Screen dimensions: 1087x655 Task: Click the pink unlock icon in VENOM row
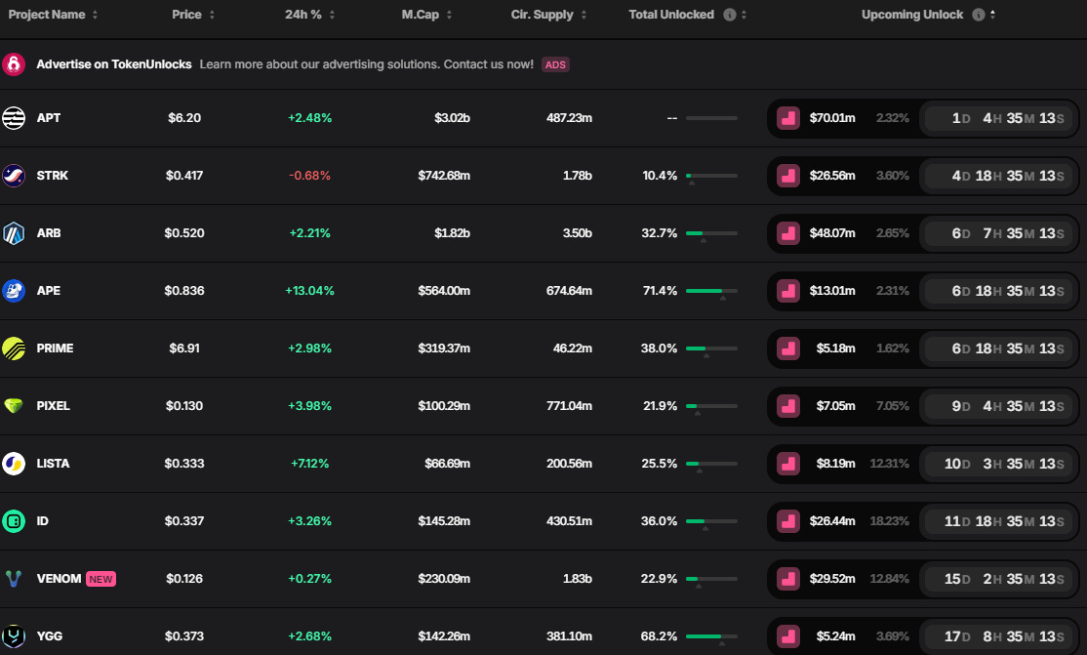(788, 579)
